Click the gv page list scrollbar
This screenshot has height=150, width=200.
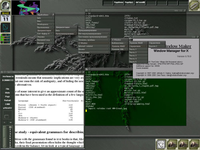click(x=4, y=136)
